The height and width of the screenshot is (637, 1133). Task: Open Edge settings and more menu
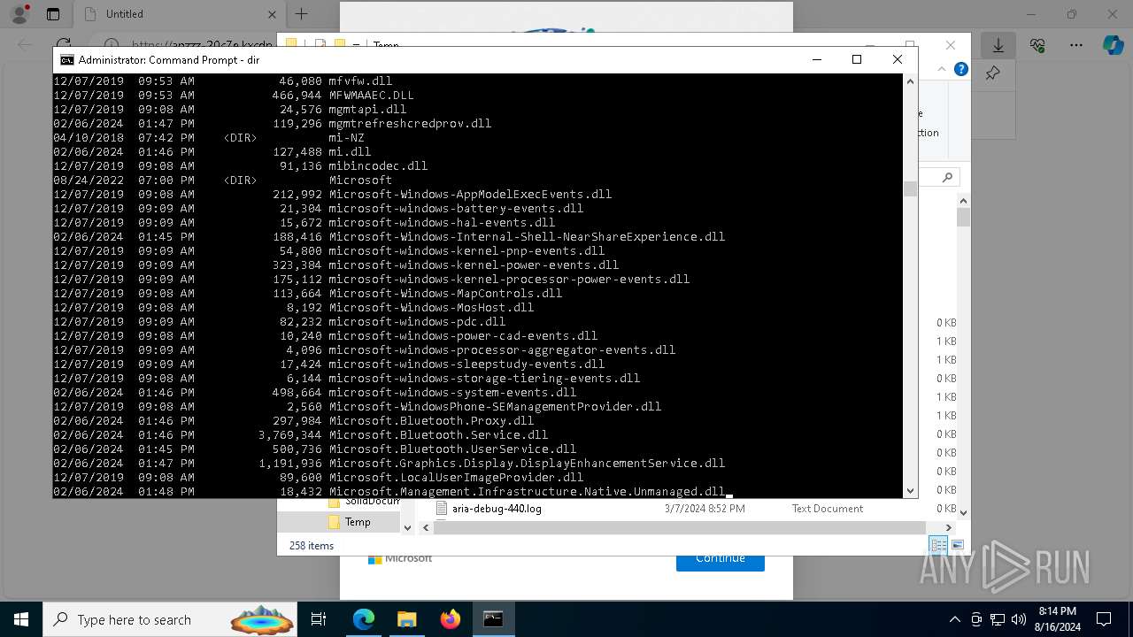coord(1076,45)
